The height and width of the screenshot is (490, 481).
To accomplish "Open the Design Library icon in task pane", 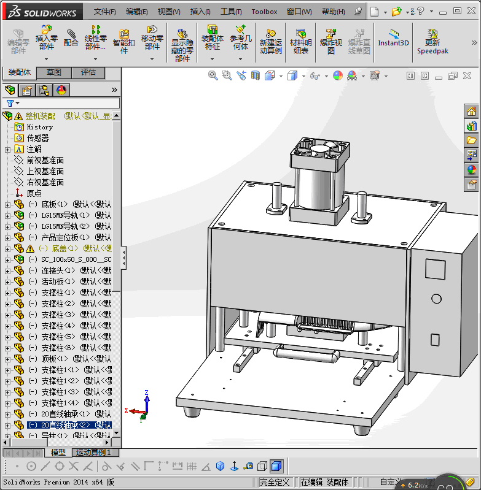I will (471, 126).
